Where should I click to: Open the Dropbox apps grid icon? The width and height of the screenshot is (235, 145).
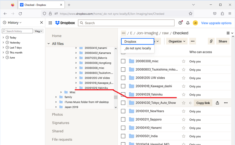pos(50,23)
